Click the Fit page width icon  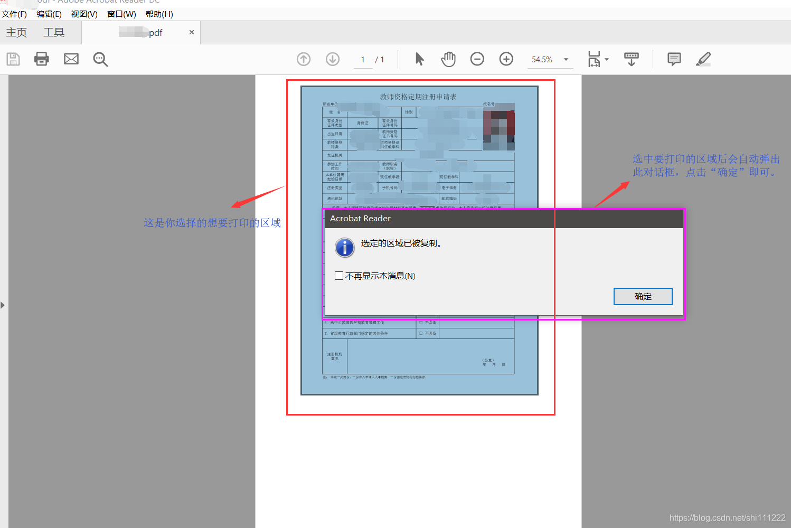594,59
